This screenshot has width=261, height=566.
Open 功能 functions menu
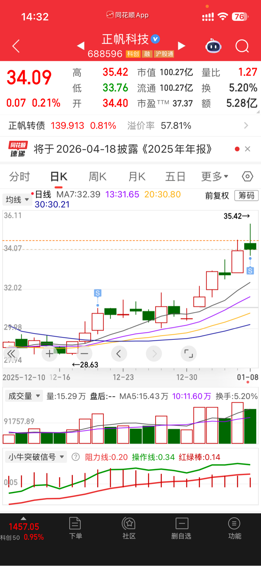[234, 528]
